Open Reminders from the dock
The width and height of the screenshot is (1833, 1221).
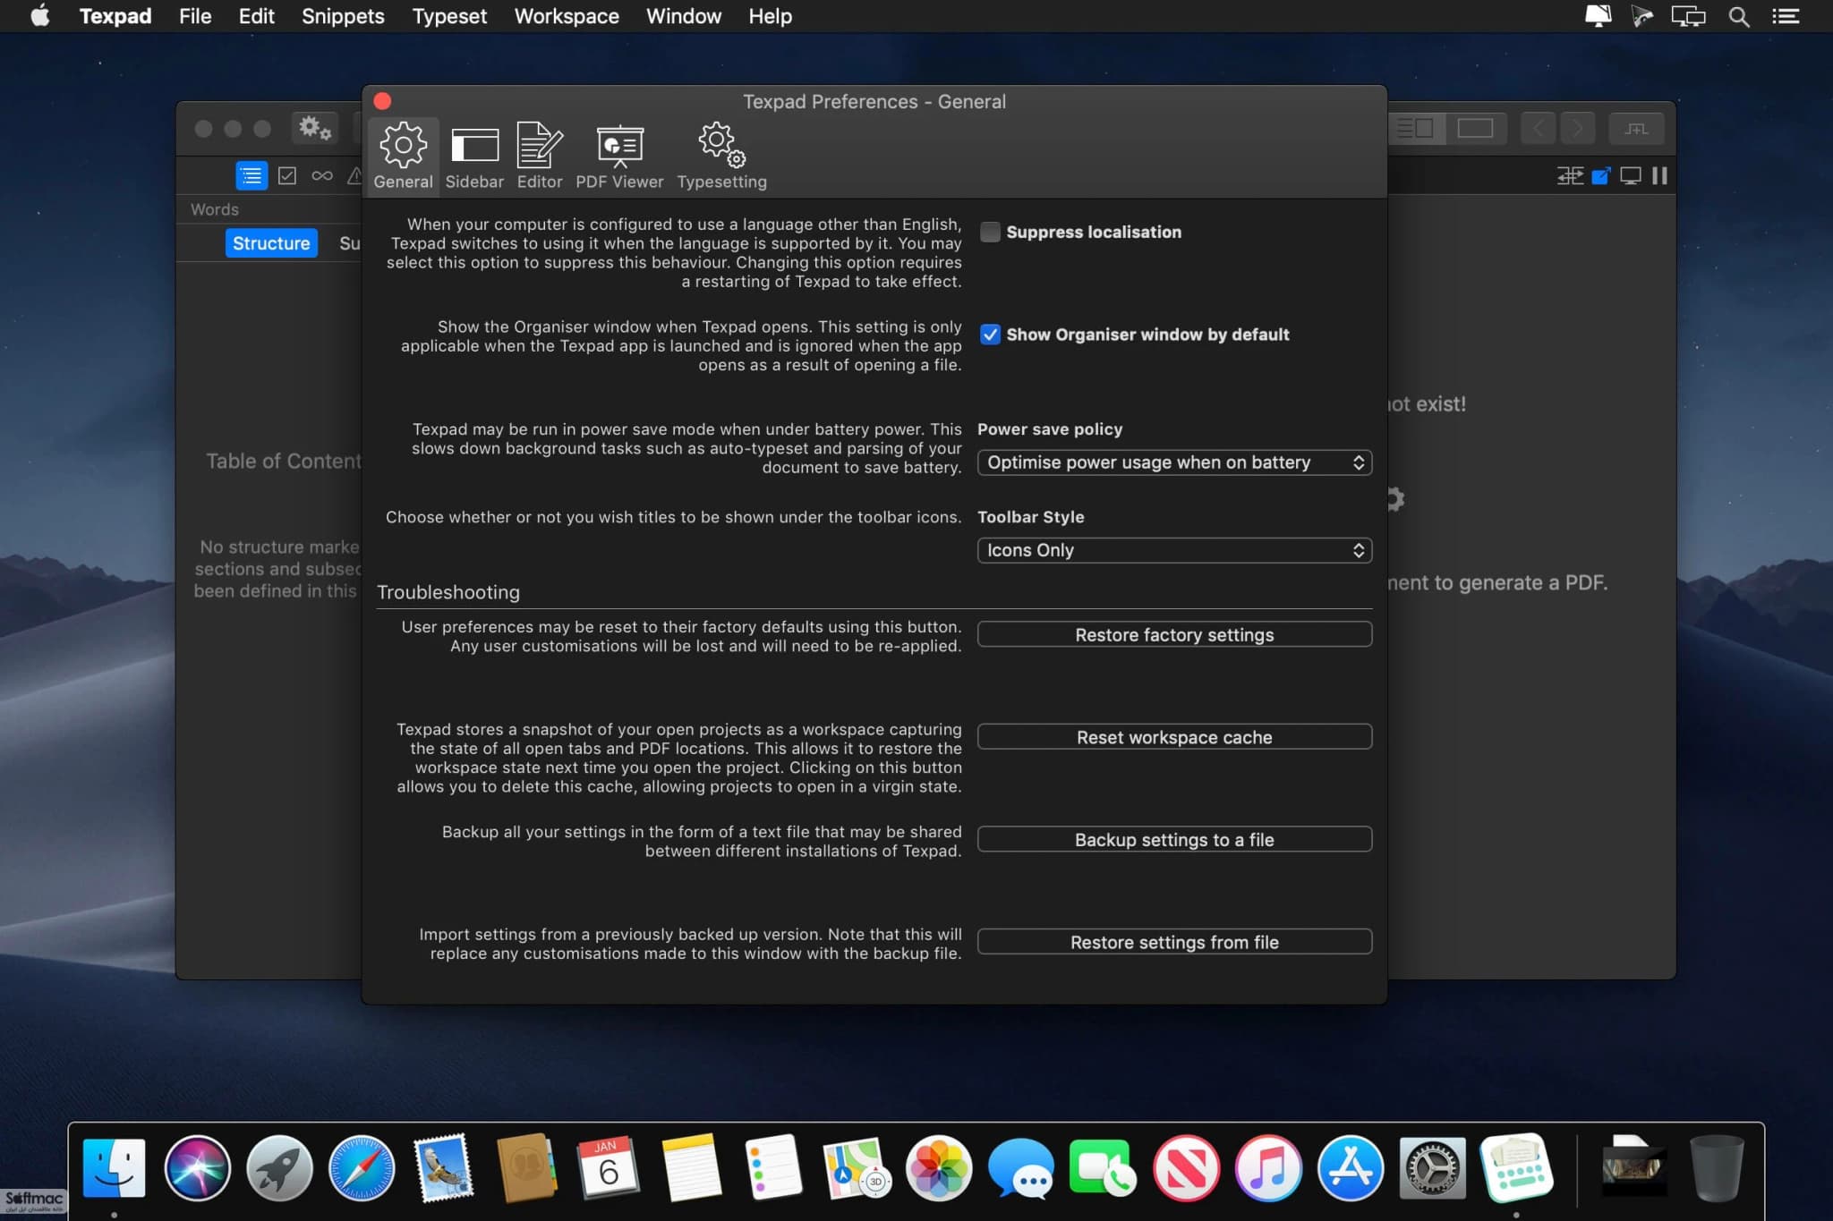(773, 1168)
